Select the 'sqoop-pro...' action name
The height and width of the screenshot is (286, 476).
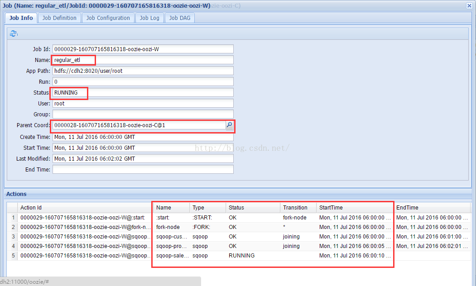(x=171, y=246)
